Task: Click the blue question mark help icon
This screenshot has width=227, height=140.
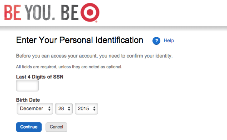Action: pos(156,41)
